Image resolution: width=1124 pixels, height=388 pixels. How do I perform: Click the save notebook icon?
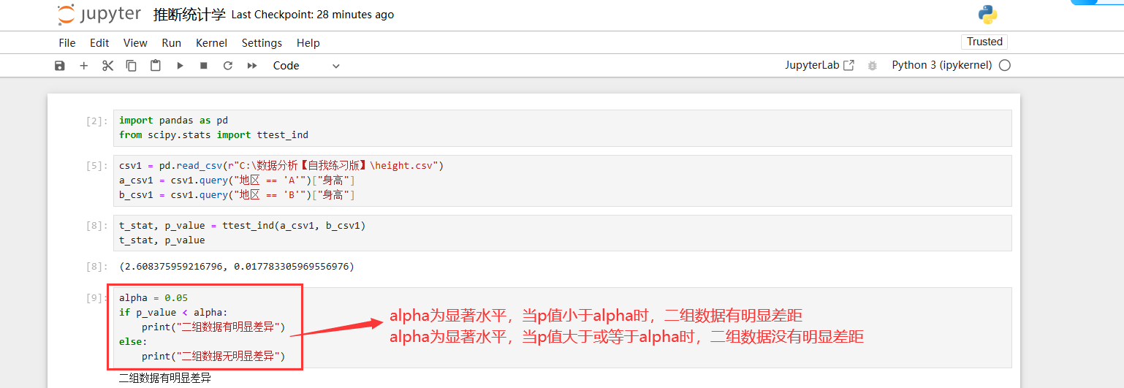(60, 66)
